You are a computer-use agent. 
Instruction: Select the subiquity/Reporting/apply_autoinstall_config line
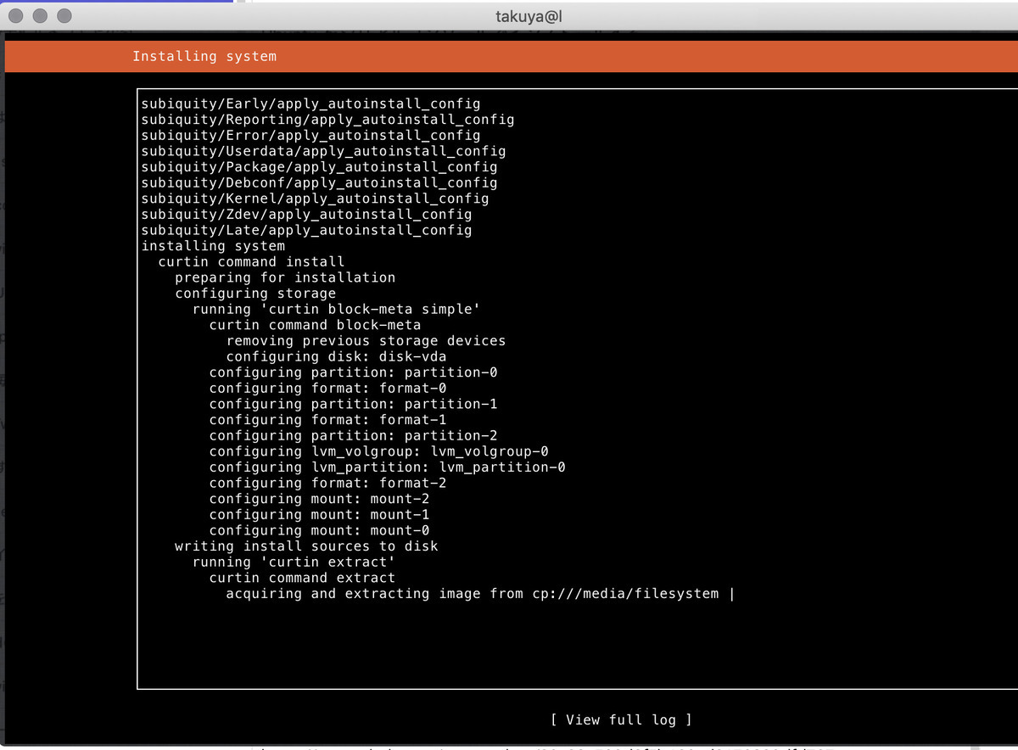(x=327, y=120)
